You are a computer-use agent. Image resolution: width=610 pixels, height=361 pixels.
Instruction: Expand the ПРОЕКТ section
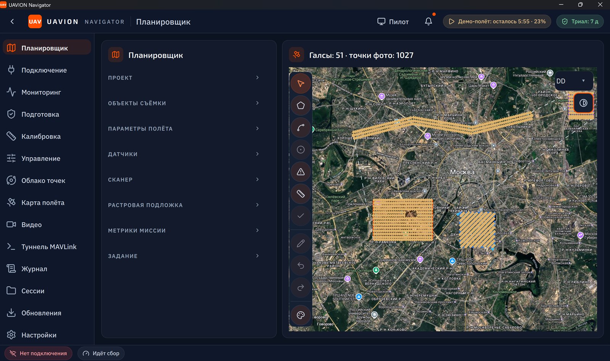point(184,78)
